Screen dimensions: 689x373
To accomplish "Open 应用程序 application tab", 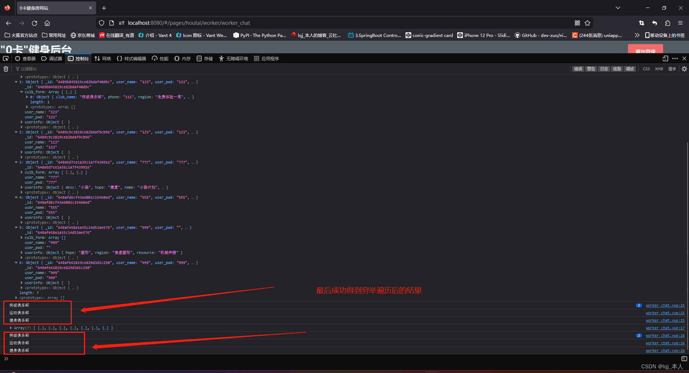I will coord(266,58).
